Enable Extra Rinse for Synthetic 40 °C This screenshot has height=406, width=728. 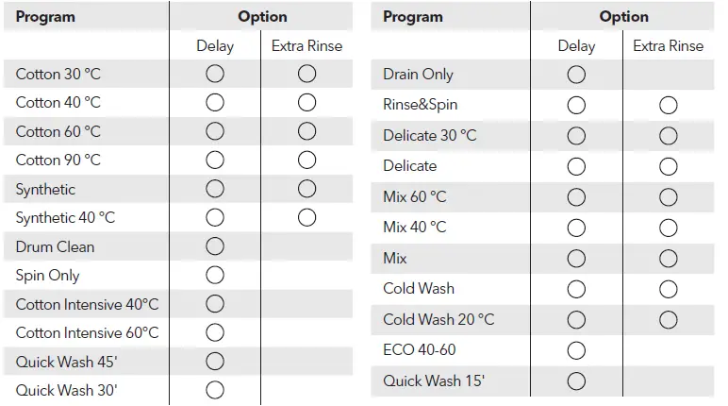pos(306,217)
